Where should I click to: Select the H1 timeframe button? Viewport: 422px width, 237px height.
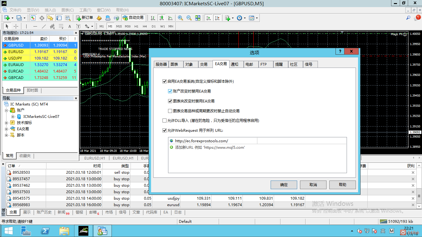[136, 26]
